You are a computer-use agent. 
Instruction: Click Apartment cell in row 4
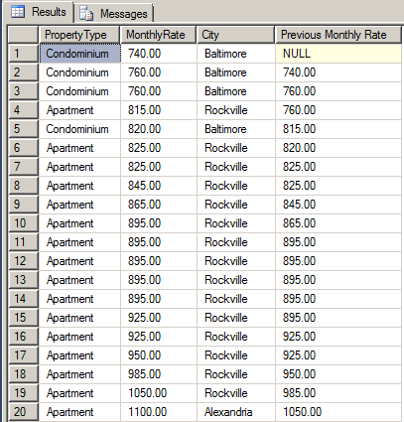(79, 110)
